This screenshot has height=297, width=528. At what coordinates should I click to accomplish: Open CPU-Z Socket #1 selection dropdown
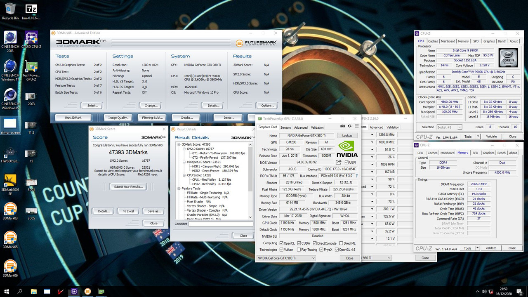click(449, 127)
